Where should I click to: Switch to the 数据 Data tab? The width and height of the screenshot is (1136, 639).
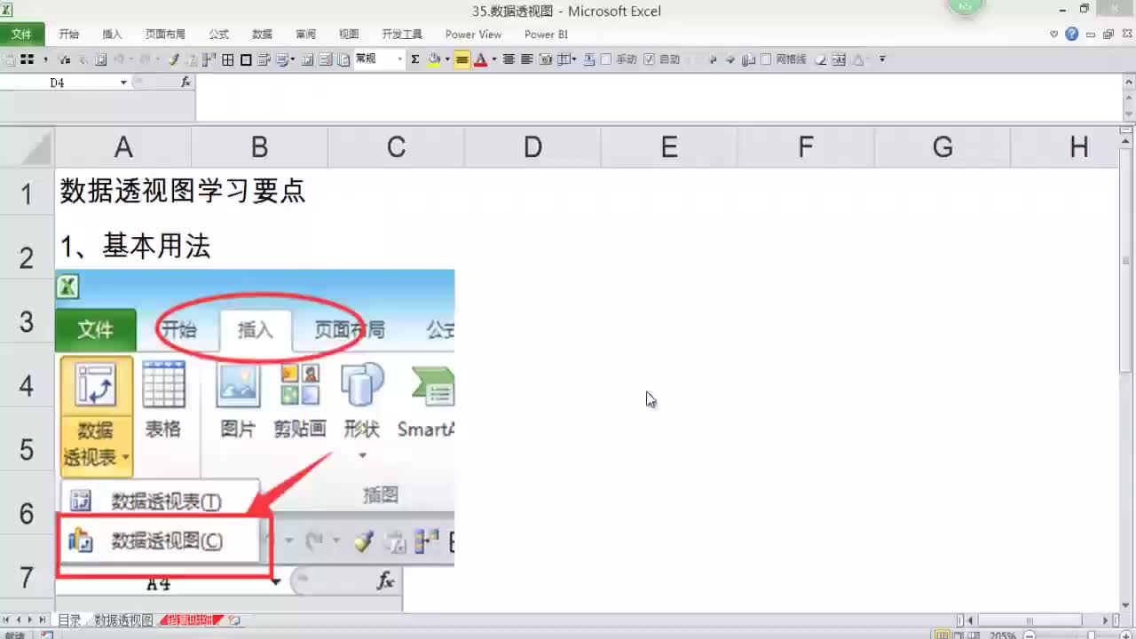262,35
